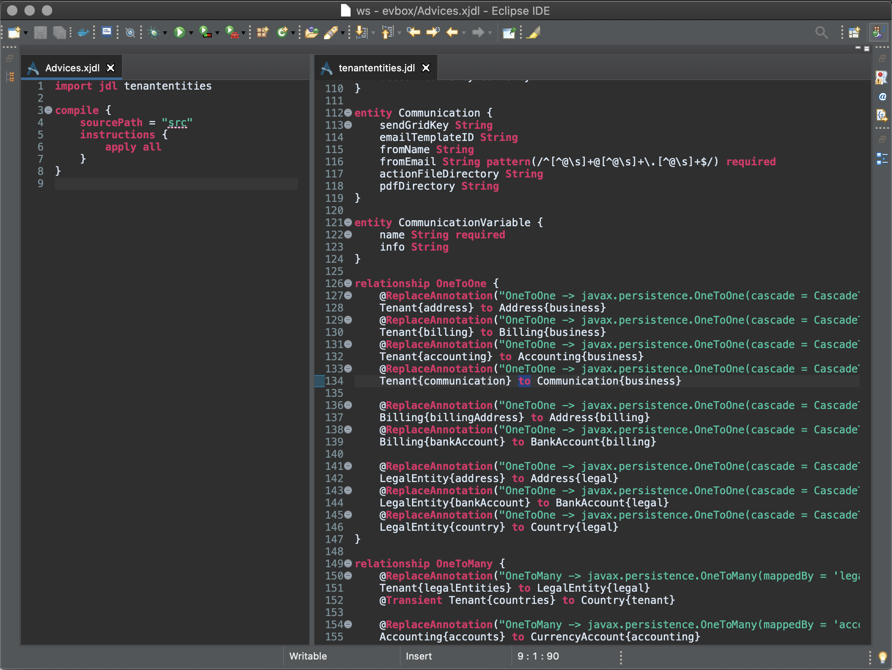Image resolution: width=892 pixels, height=670 pixels.
Task: Click the Debug bug icon
Action: pyautogui.click(x=153, y=32)
